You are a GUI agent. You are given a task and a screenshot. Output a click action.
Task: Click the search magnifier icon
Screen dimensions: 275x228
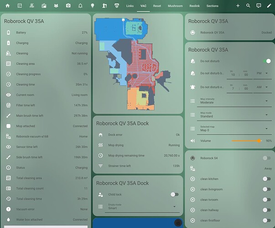click(248, 5)
